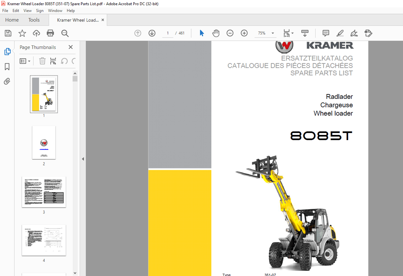Open the zoom percentage dropdown

click(273, 33)
